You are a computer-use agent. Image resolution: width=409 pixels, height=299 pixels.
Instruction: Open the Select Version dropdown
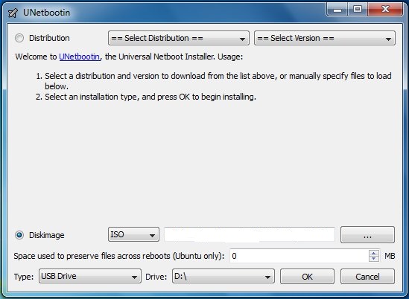pos(325,38)
